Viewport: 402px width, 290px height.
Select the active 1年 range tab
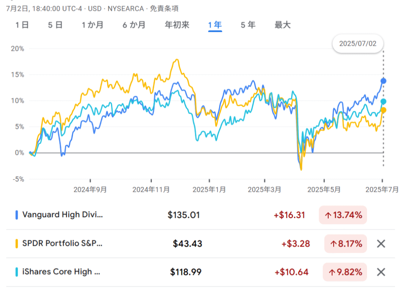click(x=215, y=25)
